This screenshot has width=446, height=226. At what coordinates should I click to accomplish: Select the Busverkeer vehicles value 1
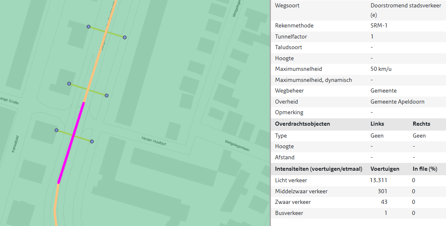386,213
